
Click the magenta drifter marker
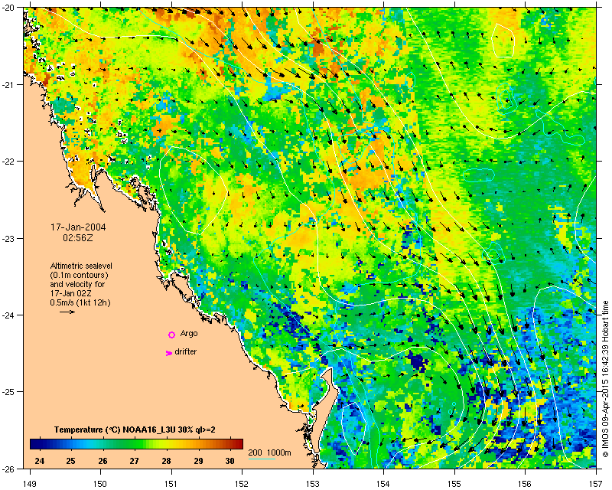(169, 353)
